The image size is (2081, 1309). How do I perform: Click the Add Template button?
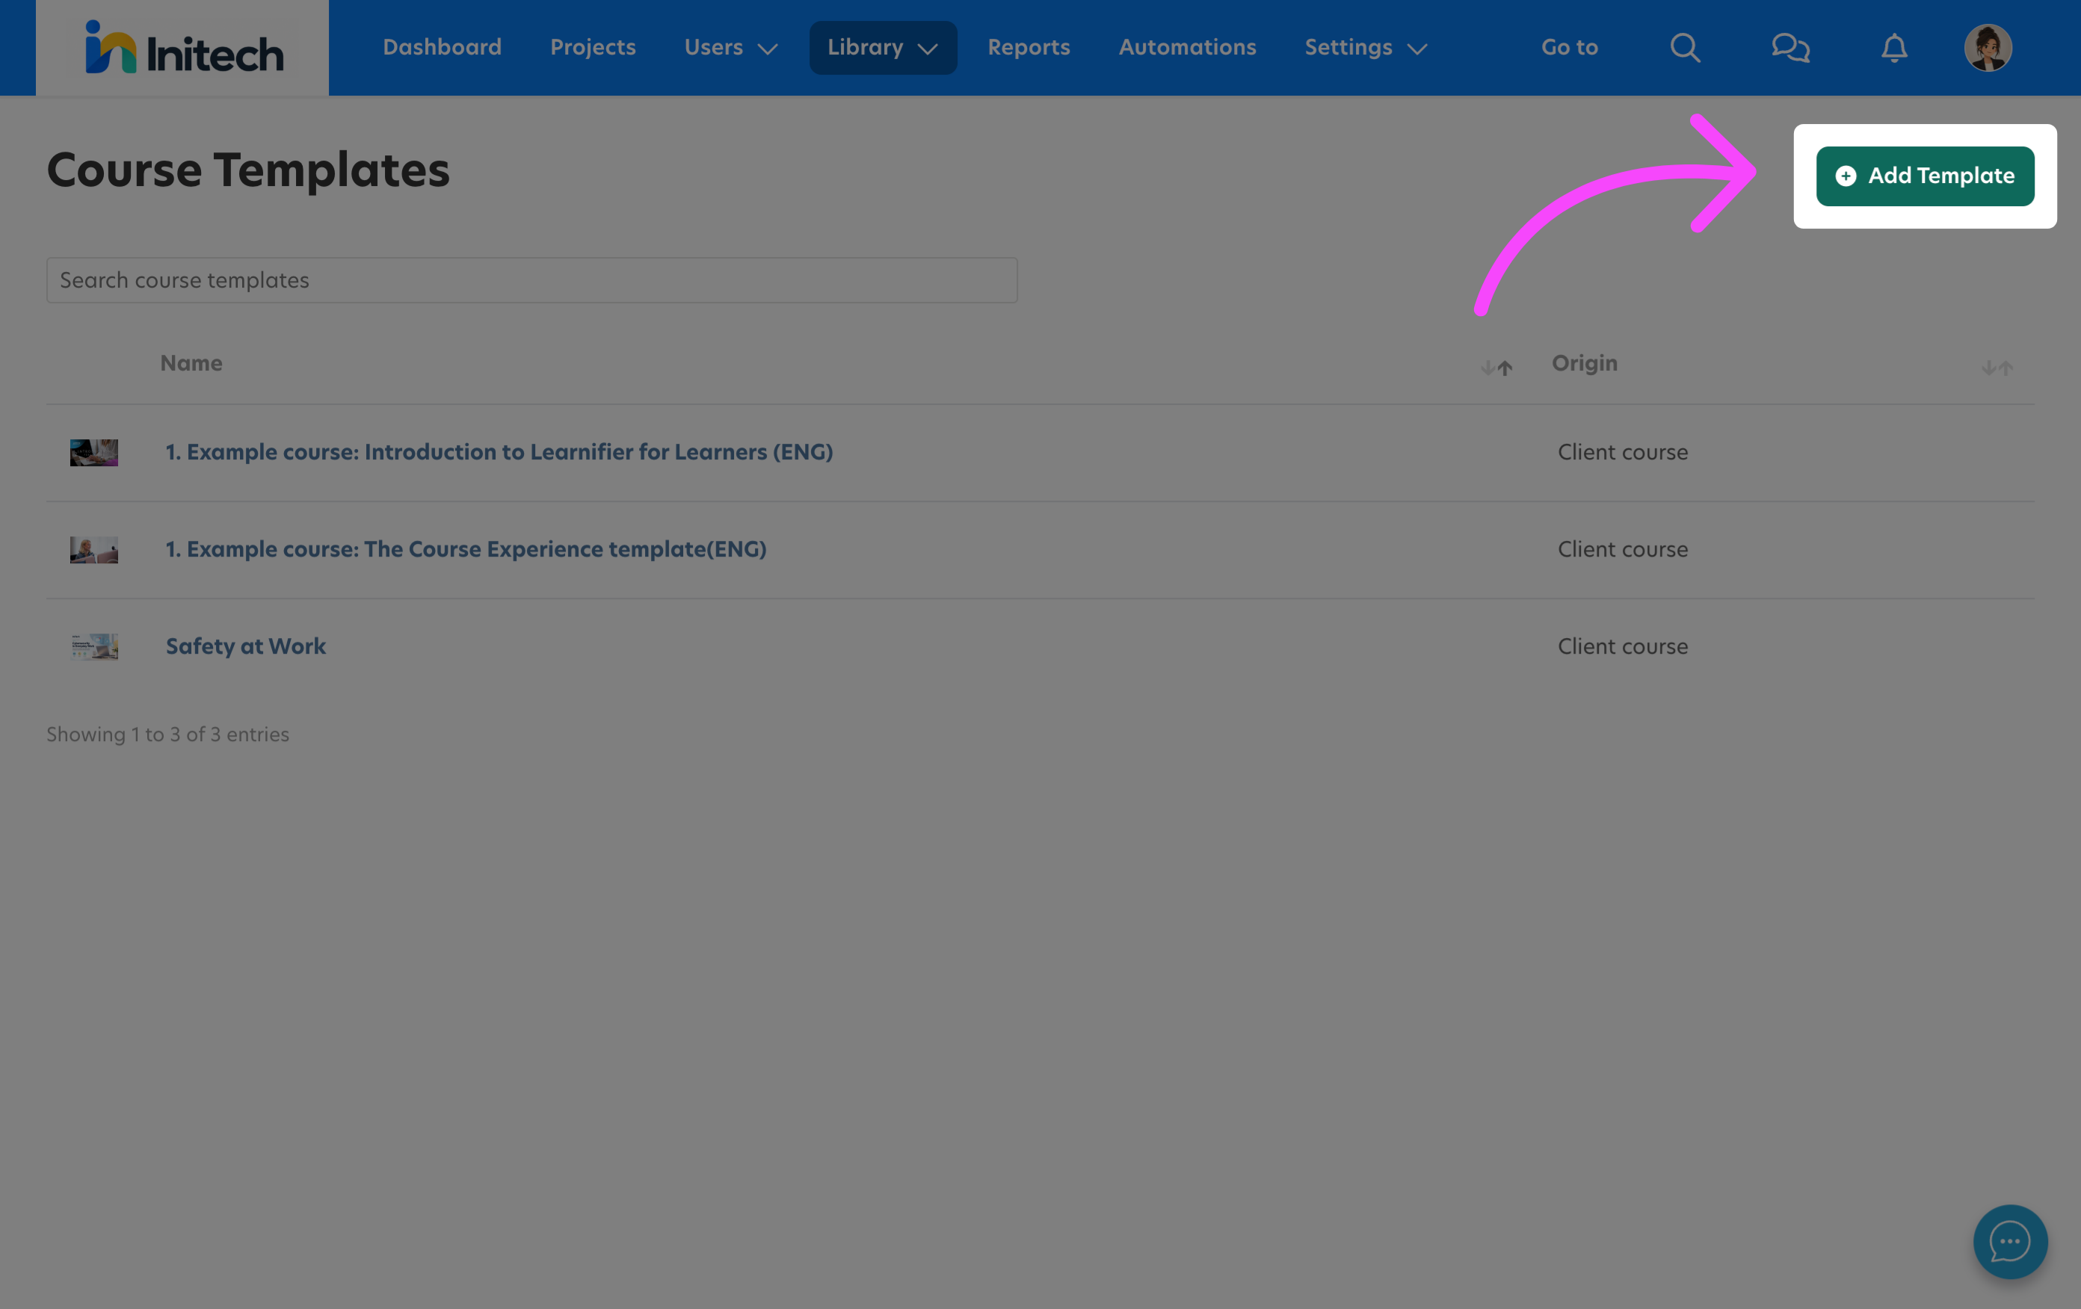pos(1925,176)
